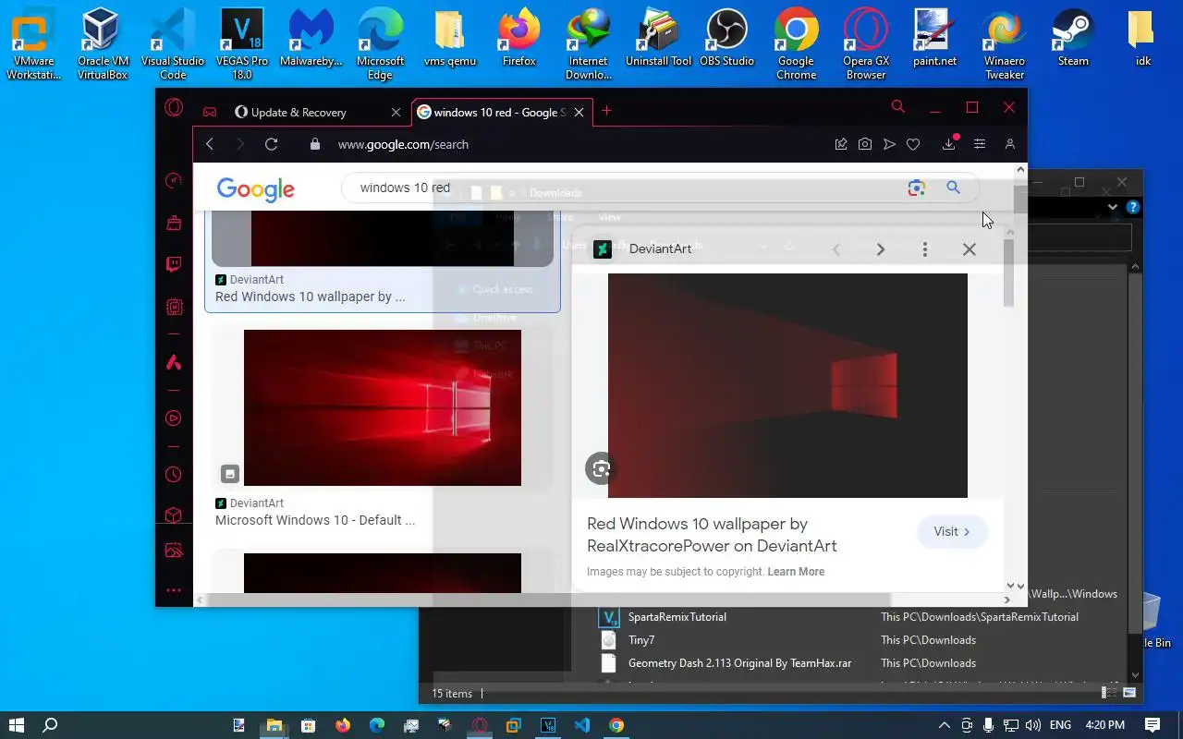Select Tiny7 file in File Explorer
This screenshot has width=1183, height=739.
click(641, 640)
